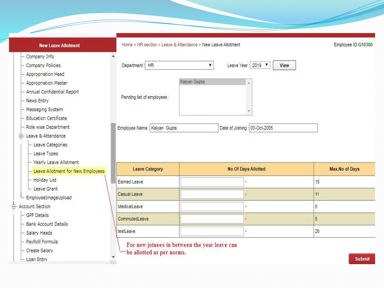Viewport: 384px width, 288px height.
Task: Click the Earned Leave days allotted field
Action: click(x=212, y=181)
